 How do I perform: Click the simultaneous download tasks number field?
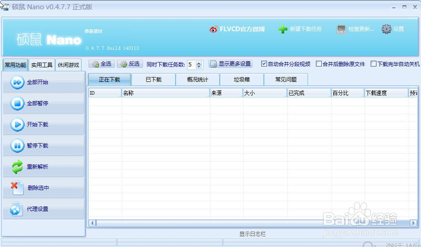pos(192,65)
